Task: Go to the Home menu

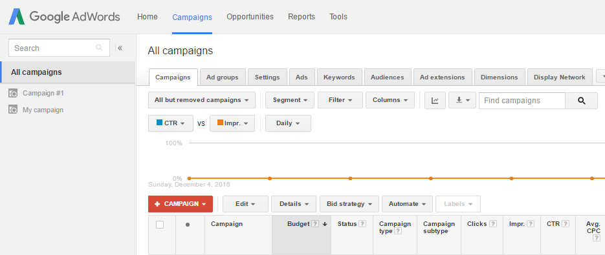Action: [x=148, y=17]
